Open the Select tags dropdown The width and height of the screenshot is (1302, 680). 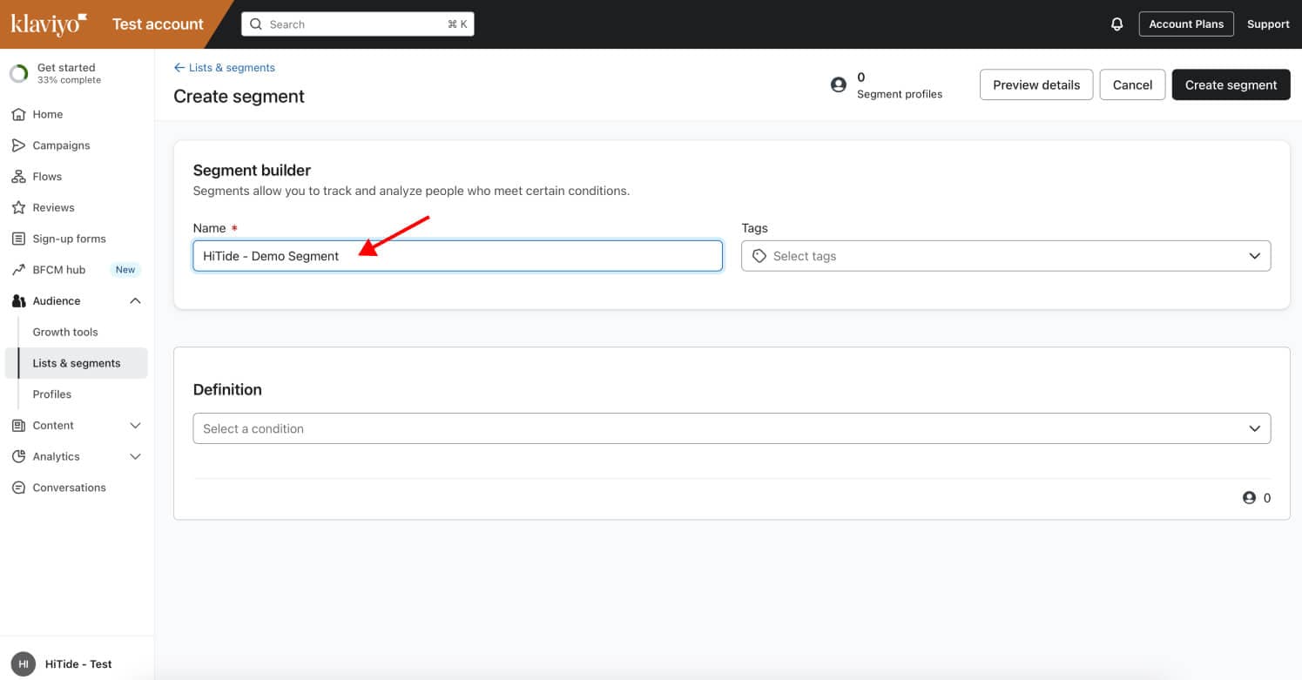pos(1005,256)
